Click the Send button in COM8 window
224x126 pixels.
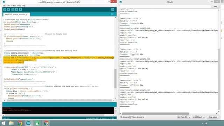pos(215,6)
